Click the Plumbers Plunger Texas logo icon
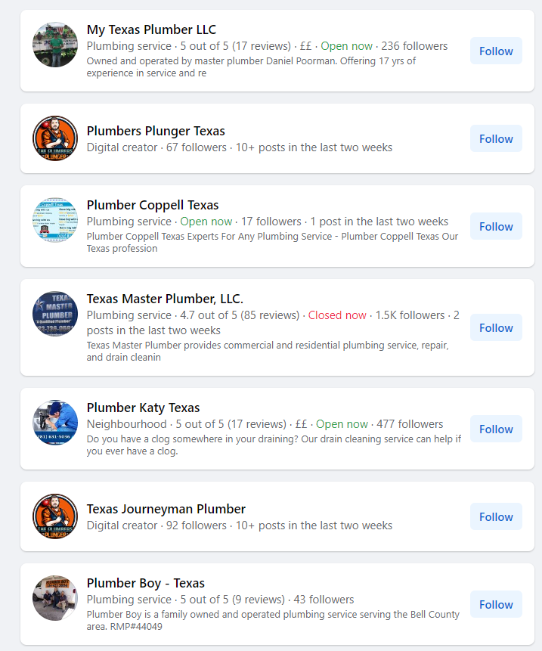Image resolution: width=542 pixels, height=651 pixels. tap(54, 138)
